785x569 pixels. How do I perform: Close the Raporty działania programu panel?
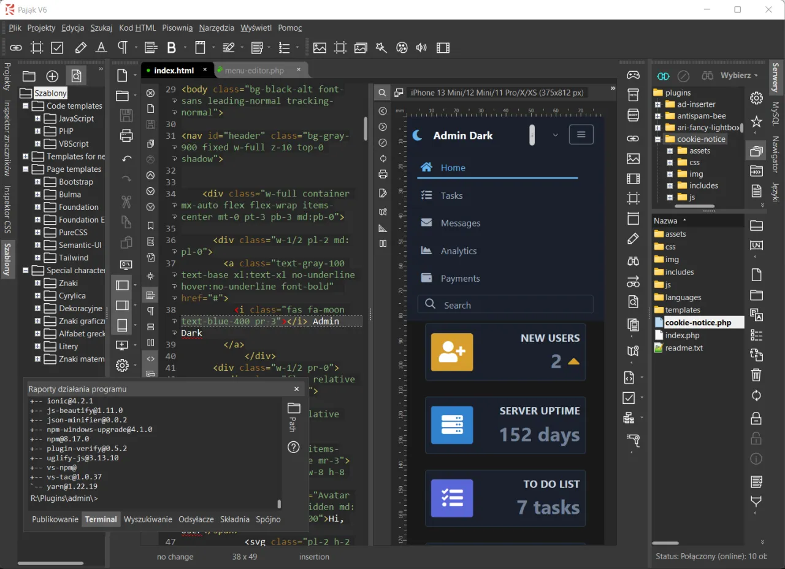tap(296, 389)
